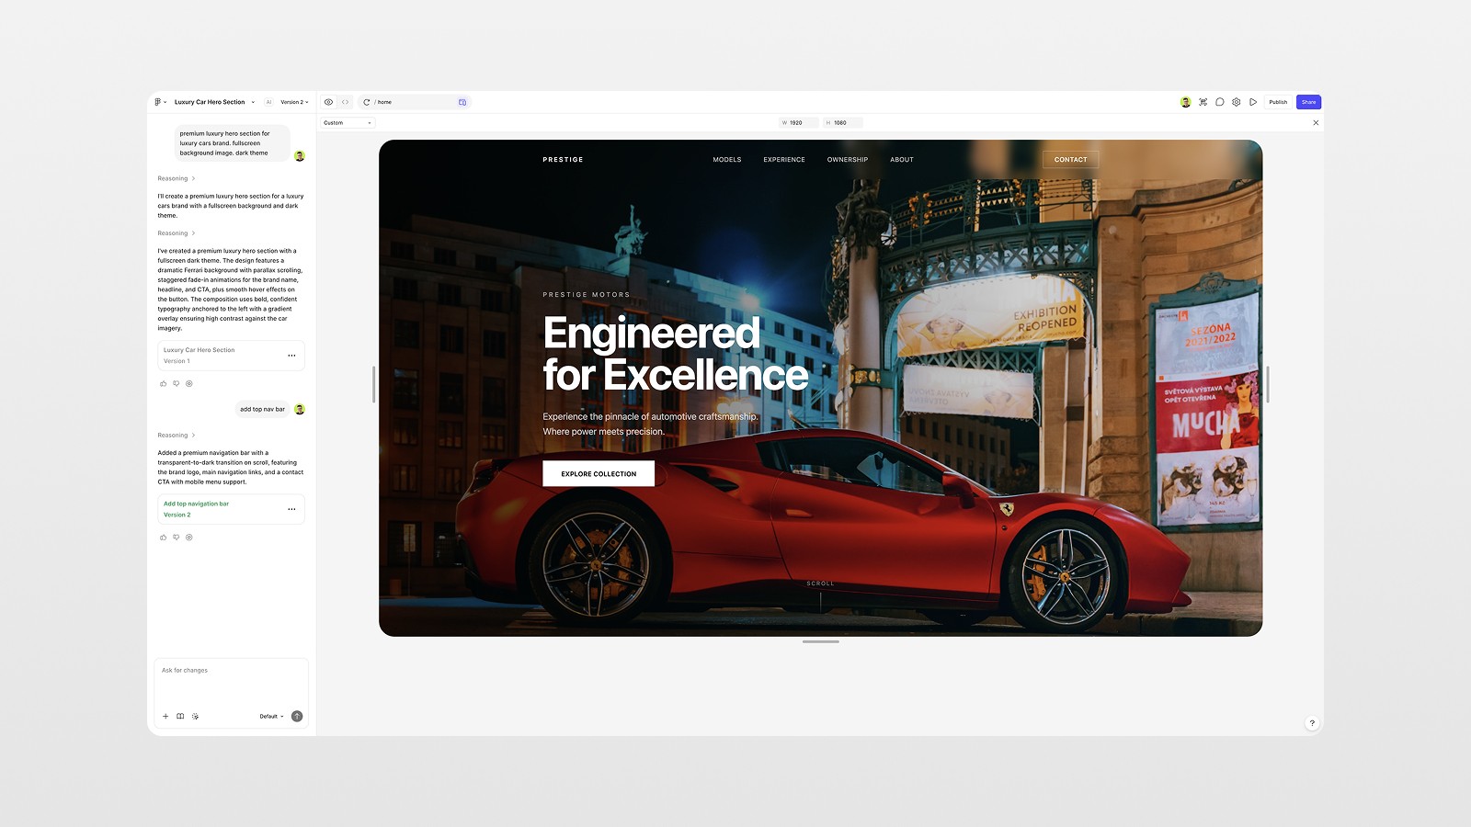Click MODELS in the preview nav bar
1471x827 pixels.
coord(727,160)
